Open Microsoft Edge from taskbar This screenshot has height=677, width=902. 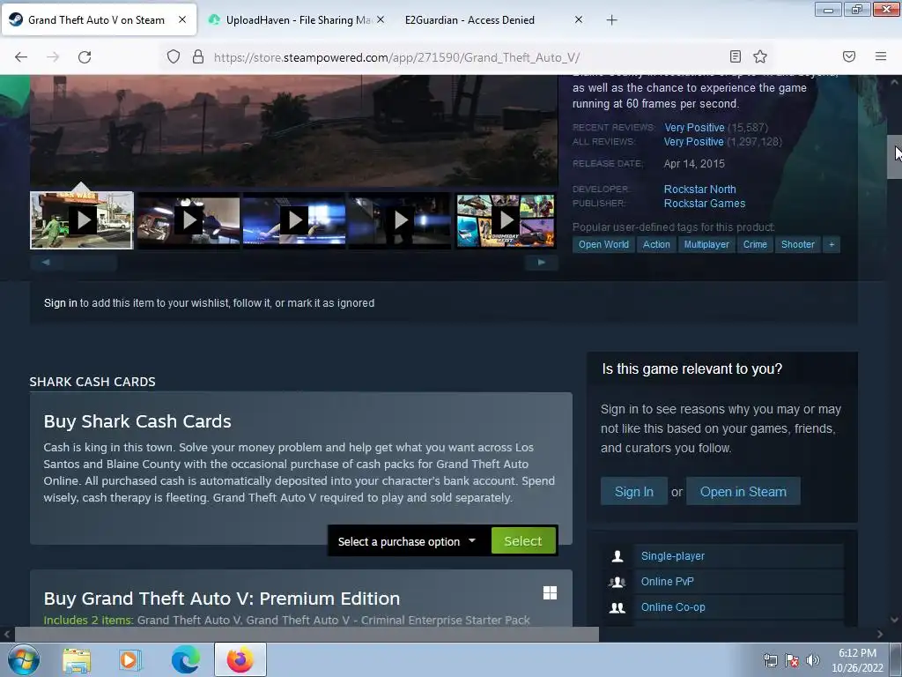click(185, 659)
